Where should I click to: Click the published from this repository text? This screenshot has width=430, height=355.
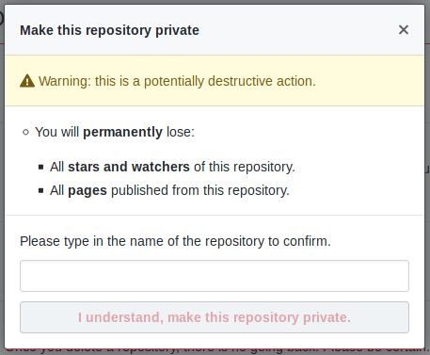(x=200, y=190)
